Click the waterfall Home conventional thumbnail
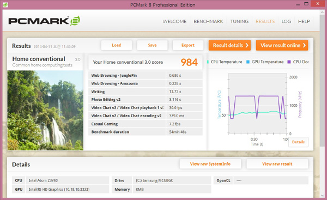Viewport: 327px width, 200px height. click(x=45, y=110)
